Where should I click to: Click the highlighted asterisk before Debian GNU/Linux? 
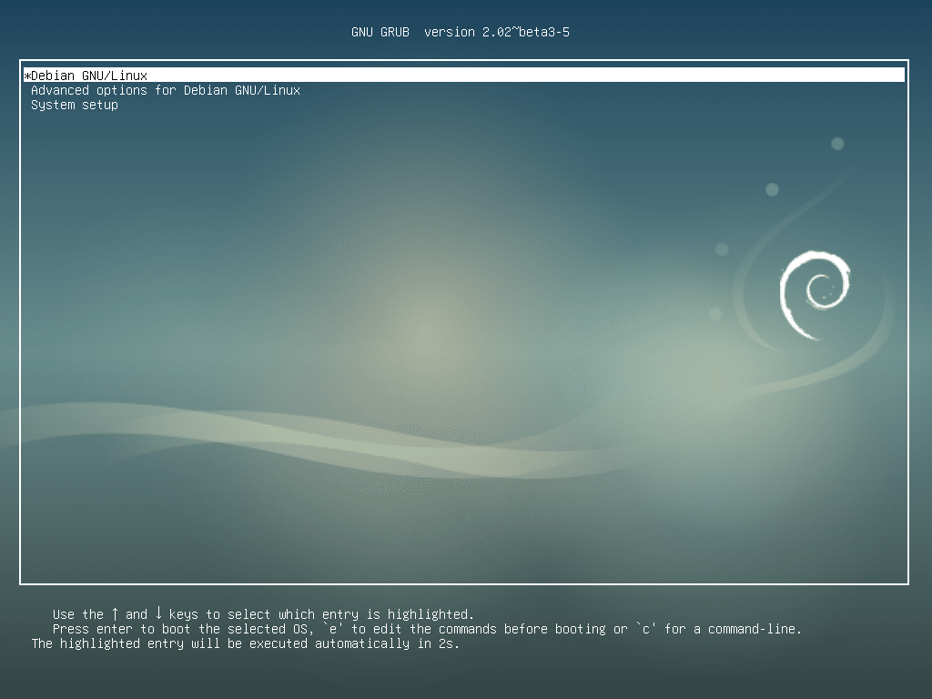[26, 75]
